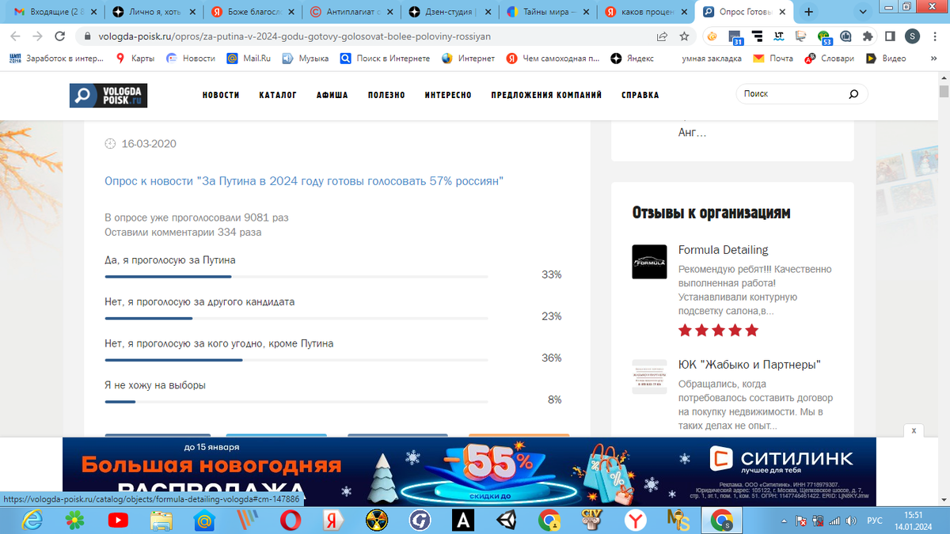This screenshot has height=534, width=950.
Task: Open the ЮК 'Жабыко и Партнеры' link
Action: [749, 365]
